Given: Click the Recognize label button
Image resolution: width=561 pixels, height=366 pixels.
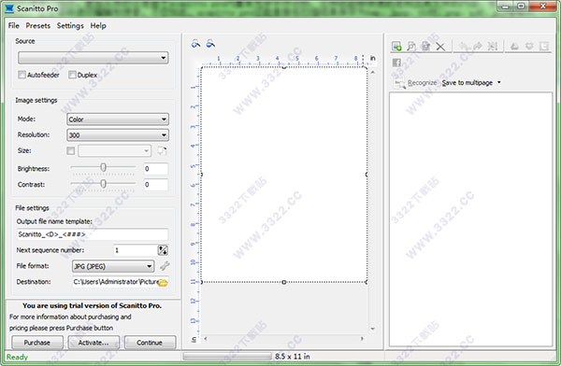Looking at the screenshot, I should click(x=423, y=82).
